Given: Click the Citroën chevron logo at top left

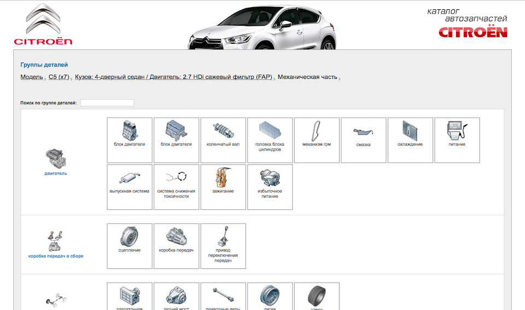Looking at the screenshot, I should click(x=43, y=24).
